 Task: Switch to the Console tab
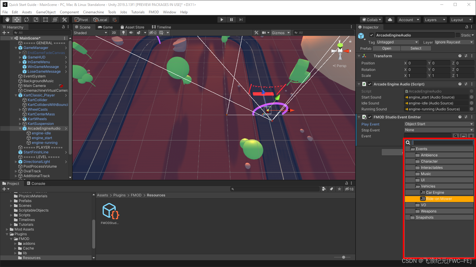pos(36,183)
